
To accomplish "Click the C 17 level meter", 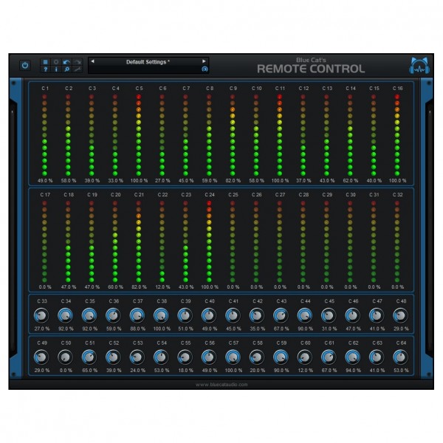I will 44,241.
